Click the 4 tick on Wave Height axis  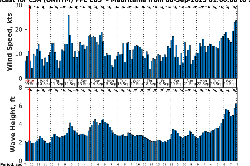[21, 124]
